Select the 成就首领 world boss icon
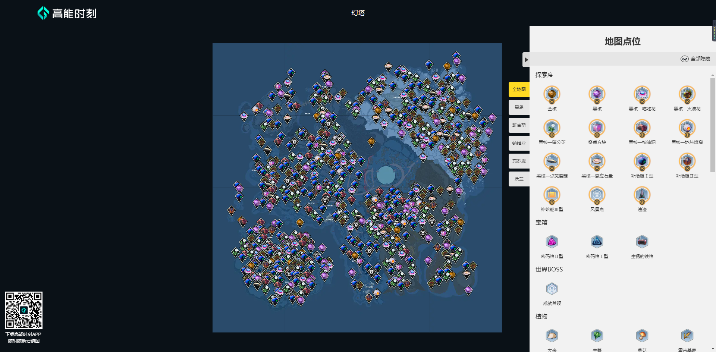 click(x=552, y=289)
